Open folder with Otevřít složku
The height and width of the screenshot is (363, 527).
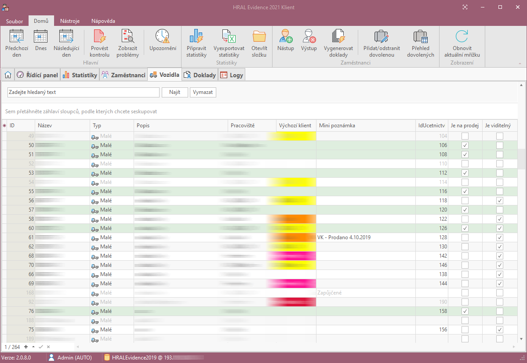259,43
